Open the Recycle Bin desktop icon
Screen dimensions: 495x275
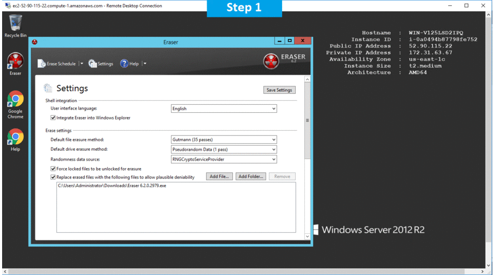(x=16, y=23)
